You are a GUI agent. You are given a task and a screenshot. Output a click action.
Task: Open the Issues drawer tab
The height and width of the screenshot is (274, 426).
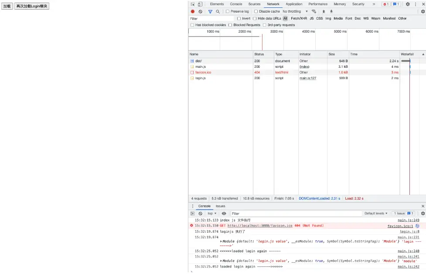click(220, 206)
